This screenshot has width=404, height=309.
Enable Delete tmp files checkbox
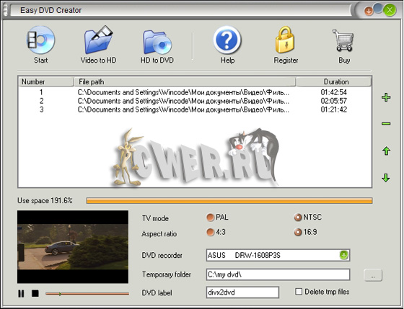coord(299,292)
